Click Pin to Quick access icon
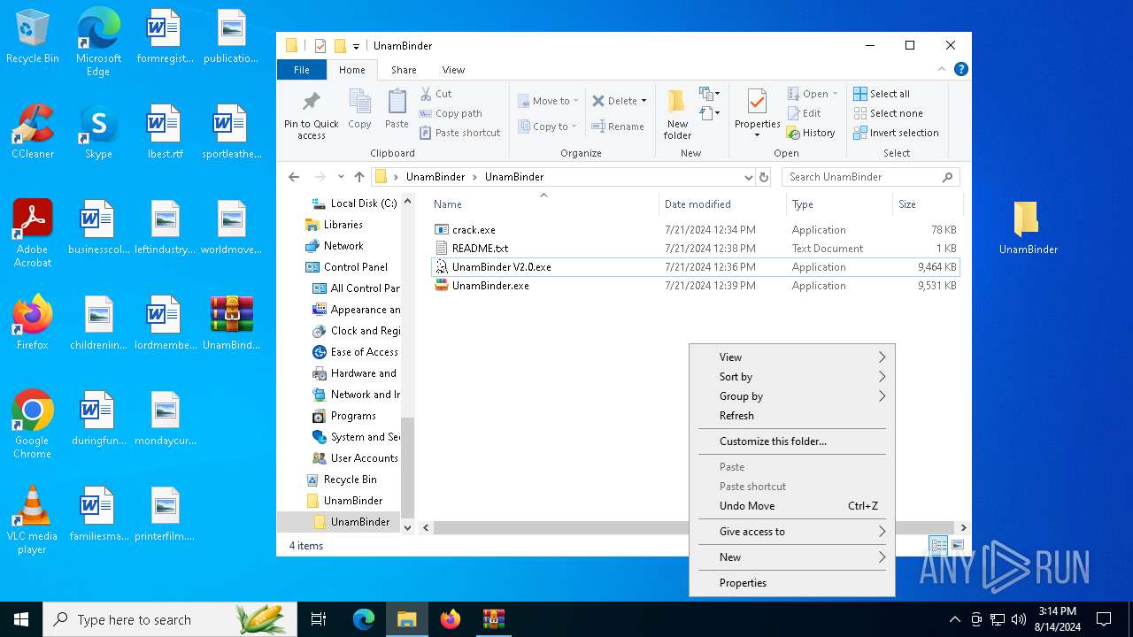 311,102
